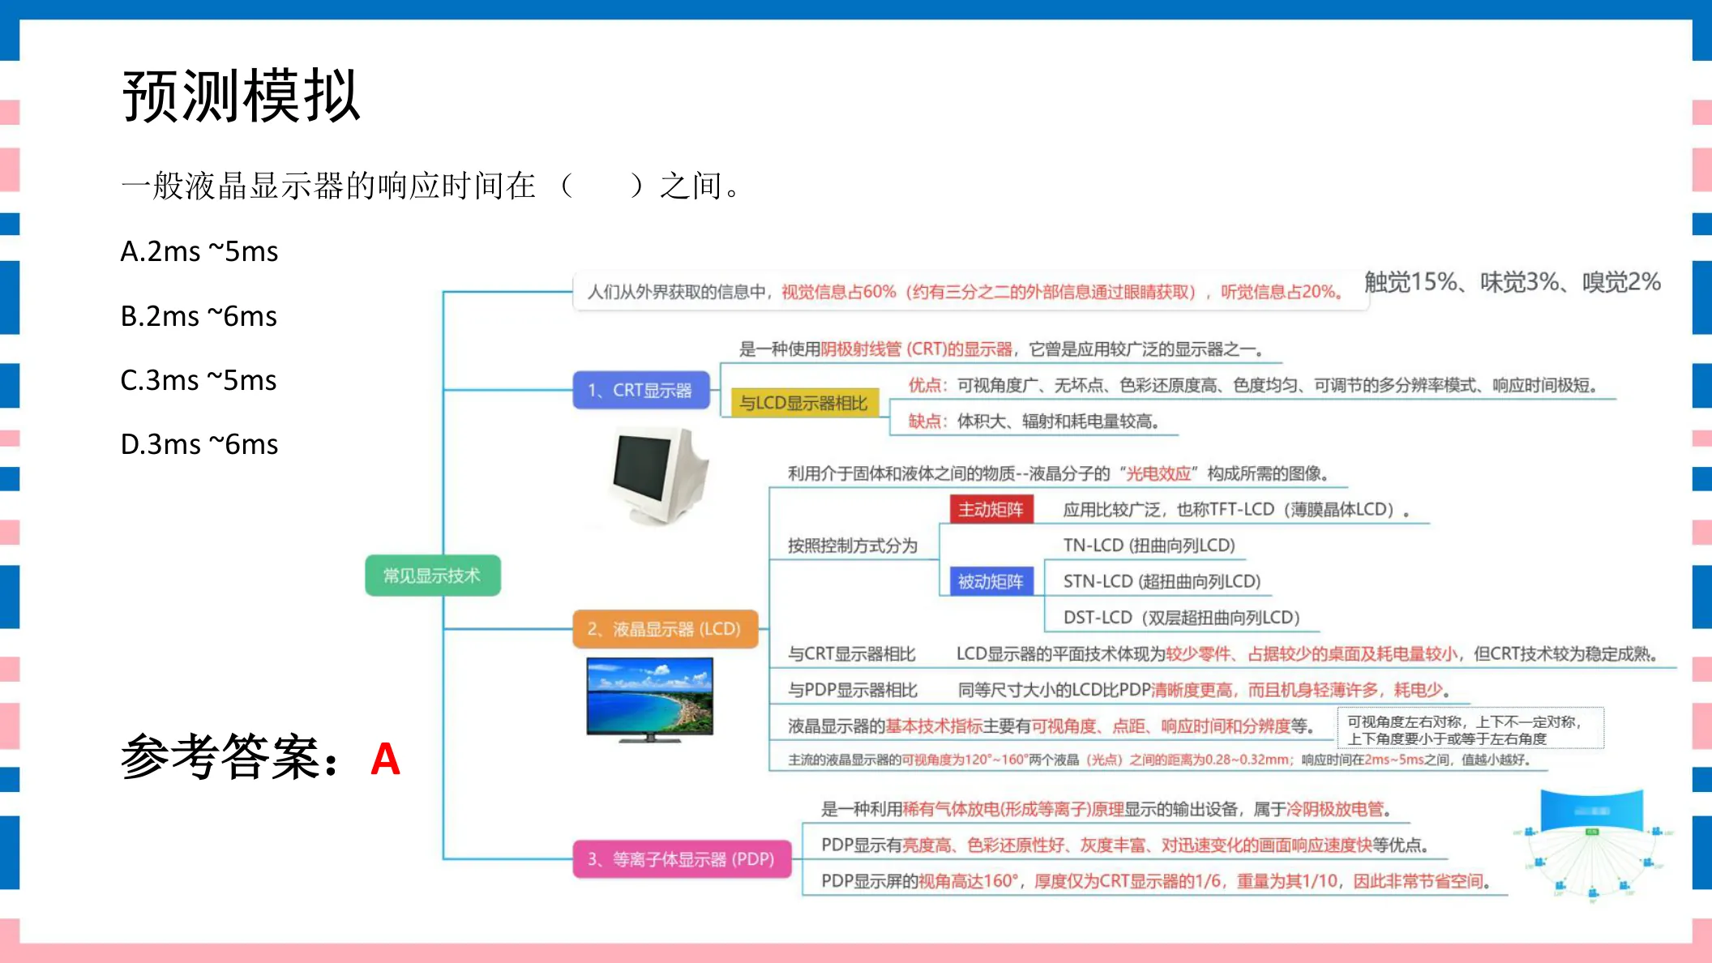Click '与CRT显示器相比' label

point(852,653)
